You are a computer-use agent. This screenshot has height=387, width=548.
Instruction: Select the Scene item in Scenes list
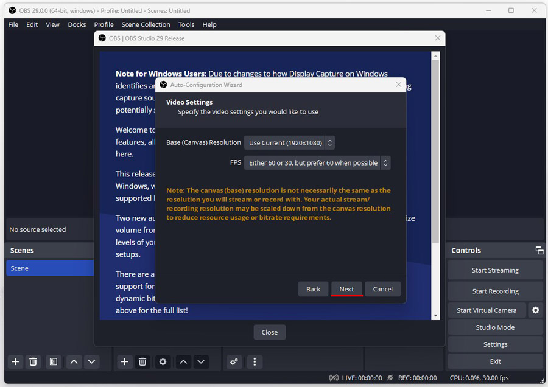[x=50, y=268]
